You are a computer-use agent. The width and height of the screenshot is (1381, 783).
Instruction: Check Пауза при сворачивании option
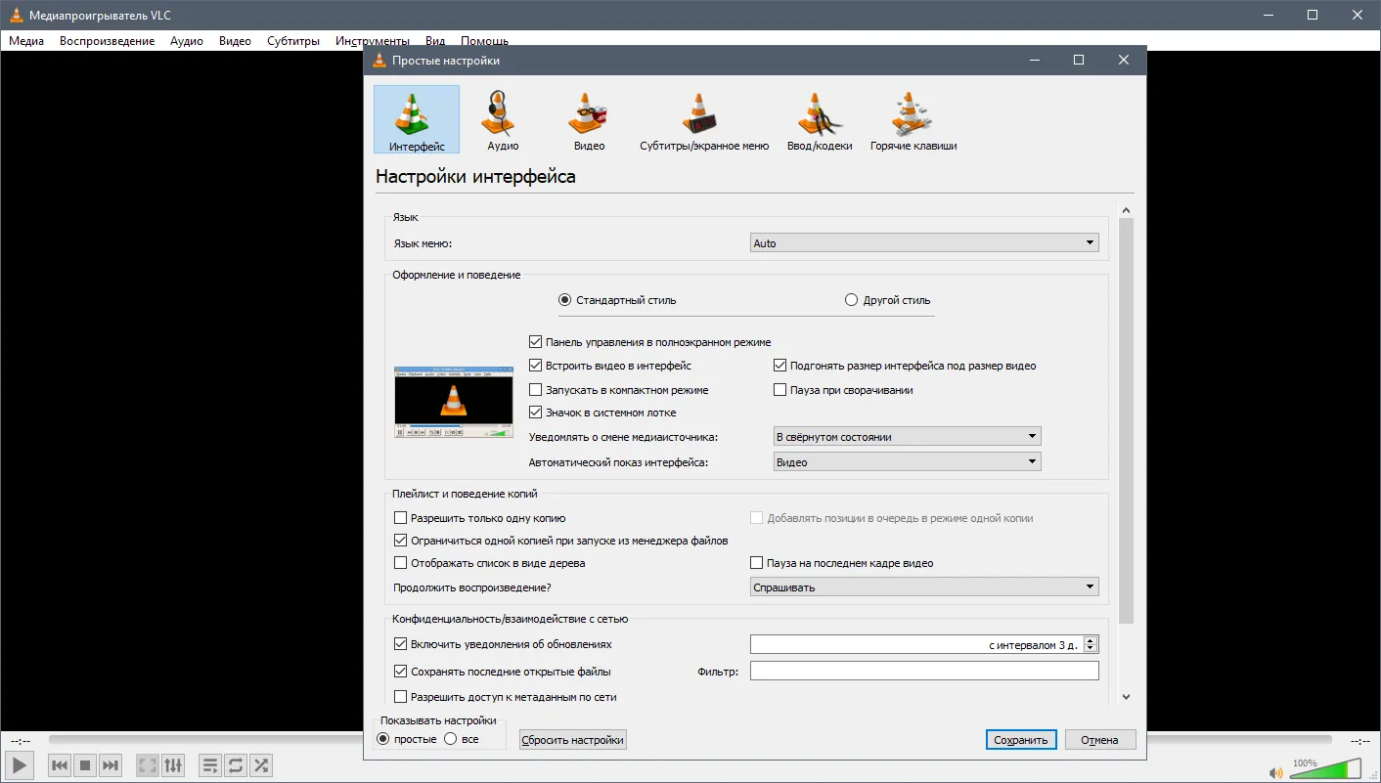[780, 390]
